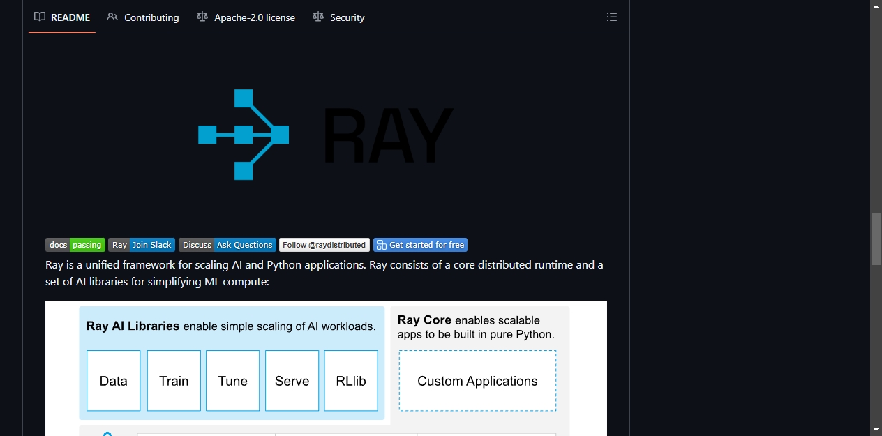The image size is (882, 436).
Task: Click the Get started for free badge
Action: pyautogui.click(x=420, y=245)
